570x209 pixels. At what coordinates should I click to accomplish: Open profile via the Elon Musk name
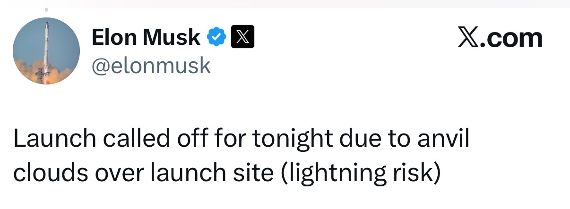tap(146, 37)
